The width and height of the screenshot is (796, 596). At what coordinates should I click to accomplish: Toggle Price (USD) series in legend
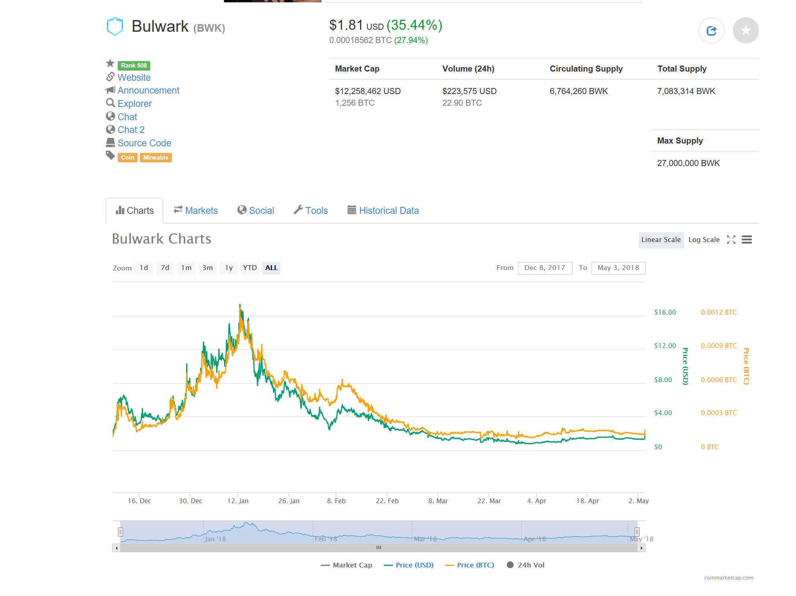[409, 565]
